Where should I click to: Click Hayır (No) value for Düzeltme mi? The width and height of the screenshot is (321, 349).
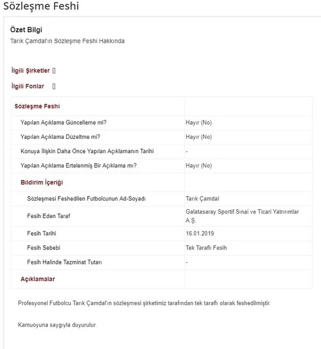click(199, 137)
